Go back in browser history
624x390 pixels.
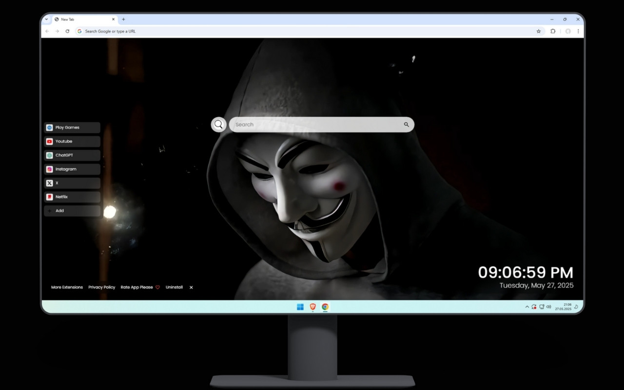click(47, 31)
